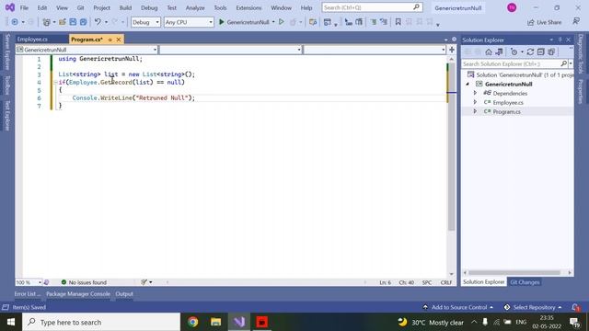
Task: Expand the Employee.cs node
Action: tap(475, 102)
